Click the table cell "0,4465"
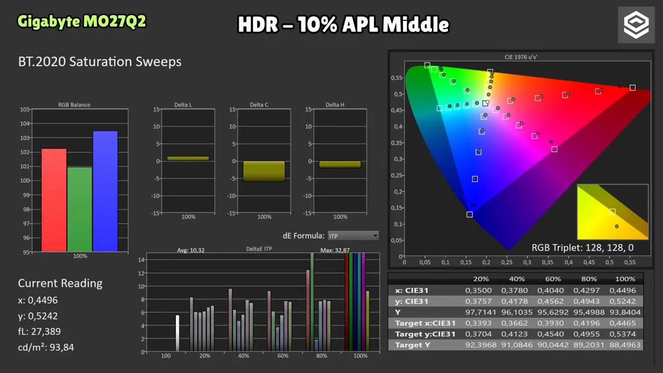Viewport: 663px width, 373px height. pyautogui.click(x=625, y=323)
